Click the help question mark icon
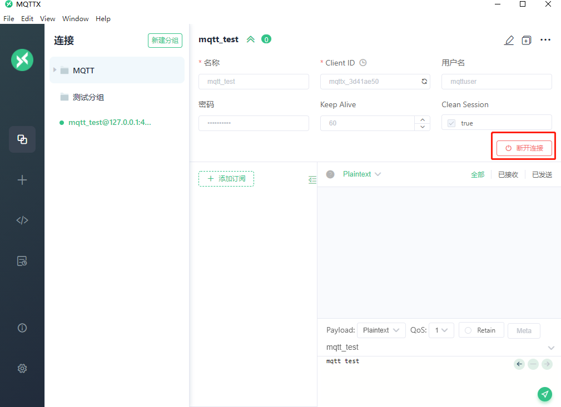561x407 pixels. pyautogui.click(x=330, y=174)
